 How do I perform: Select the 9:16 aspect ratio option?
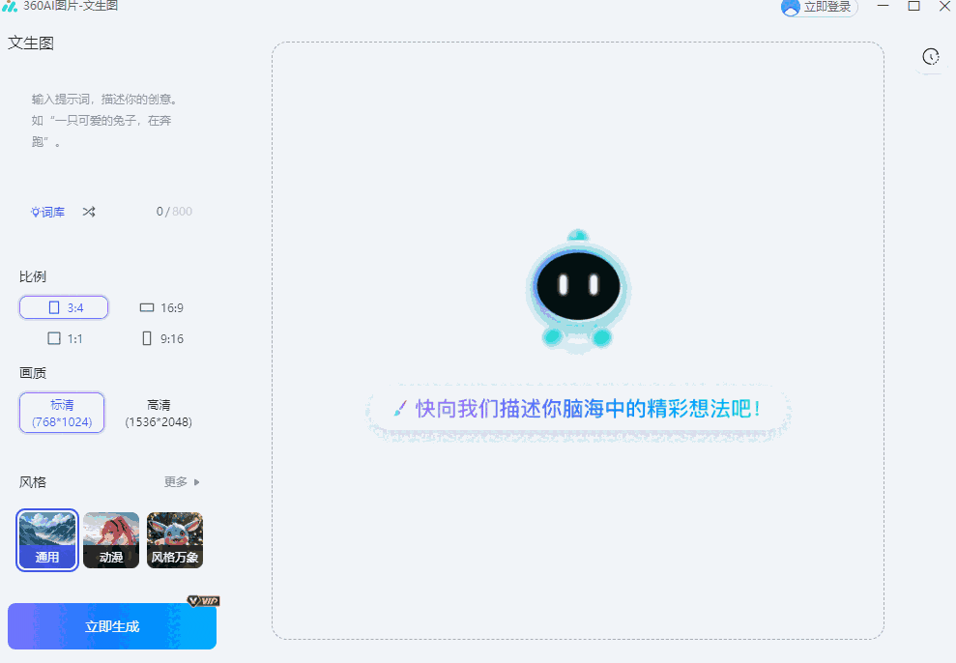[160, 338]
